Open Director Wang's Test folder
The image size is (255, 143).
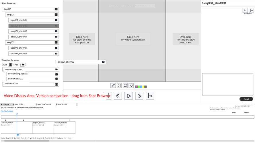tap(31, 69)
